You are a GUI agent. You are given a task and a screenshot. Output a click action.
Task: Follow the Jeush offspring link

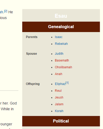(x=59, y=97)
